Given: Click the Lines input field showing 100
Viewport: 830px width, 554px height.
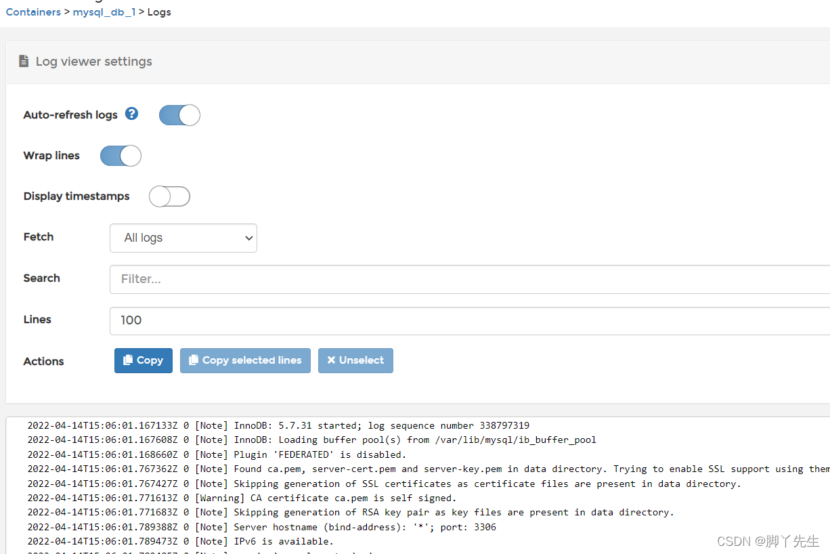Looking at the screenshot, I should pyautogui.click(x=470, y=320).
